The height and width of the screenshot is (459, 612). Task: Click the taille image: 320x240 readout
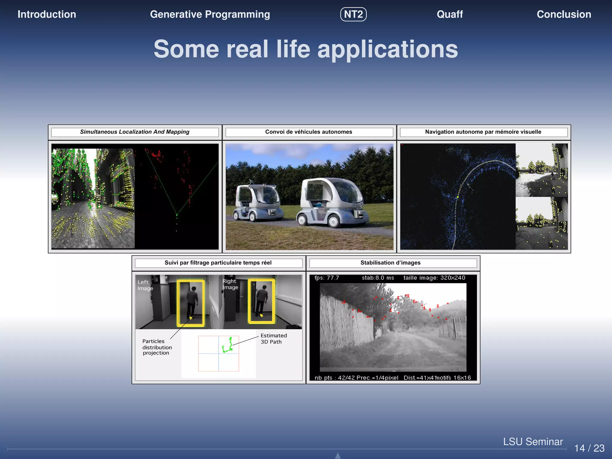434,278
